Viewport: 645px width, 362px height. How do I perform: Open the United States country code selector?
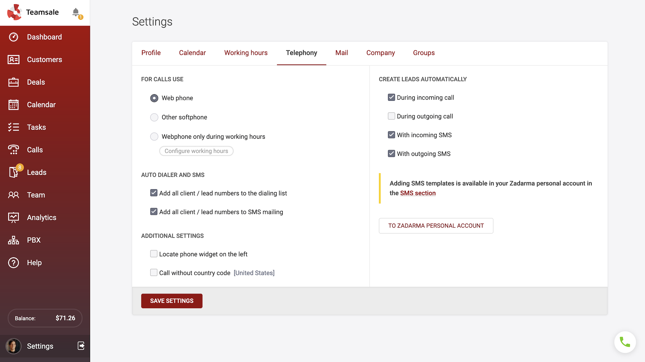254,273
